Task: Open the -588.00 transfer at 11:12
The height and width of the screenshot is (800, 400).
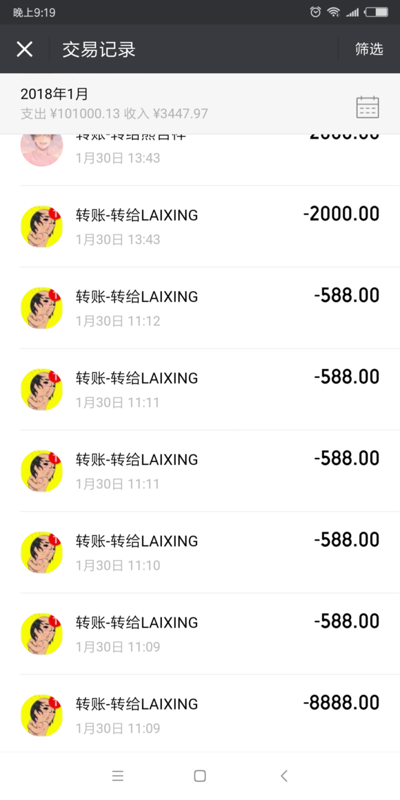Action: (210, 308)
